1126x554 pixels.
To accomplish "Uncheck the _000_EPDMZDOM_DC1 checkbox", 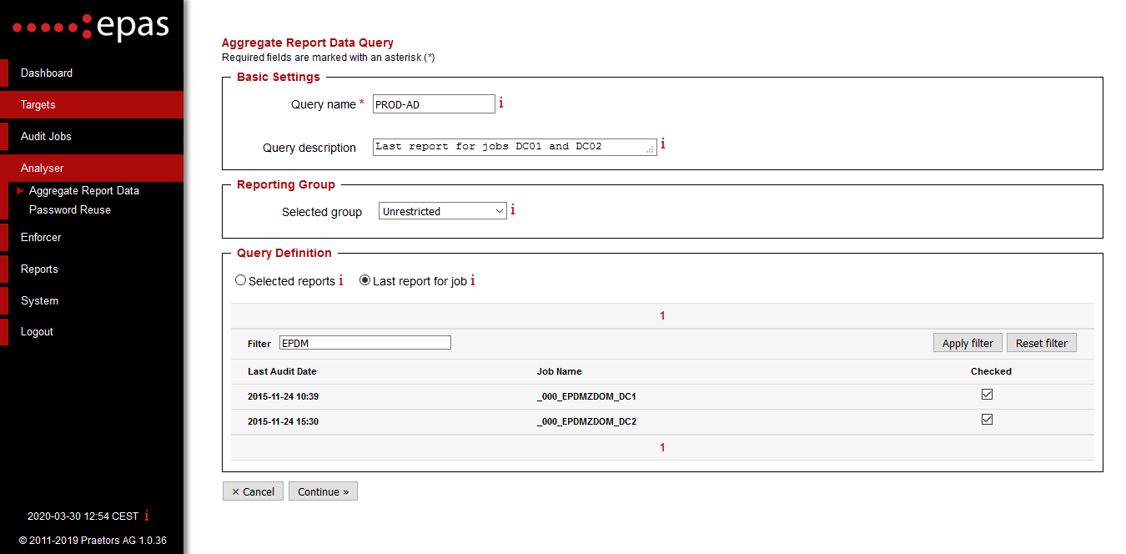I will (x=987, y=393).
